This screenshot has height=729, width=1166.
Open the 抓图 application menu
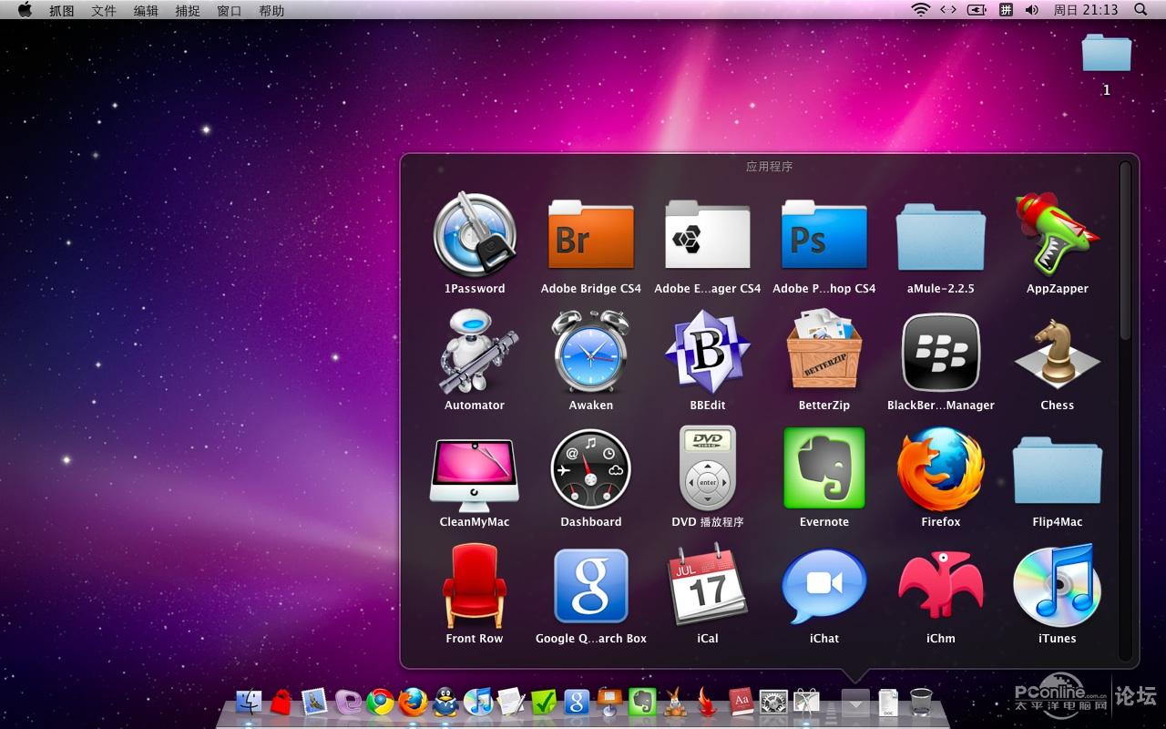[x=62, y=10]
